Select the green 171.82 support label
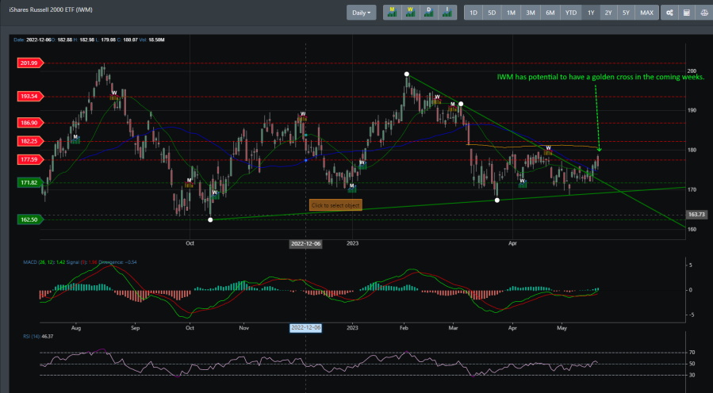The height and width of the screenshot is (393, 713). tap(29, 183)
